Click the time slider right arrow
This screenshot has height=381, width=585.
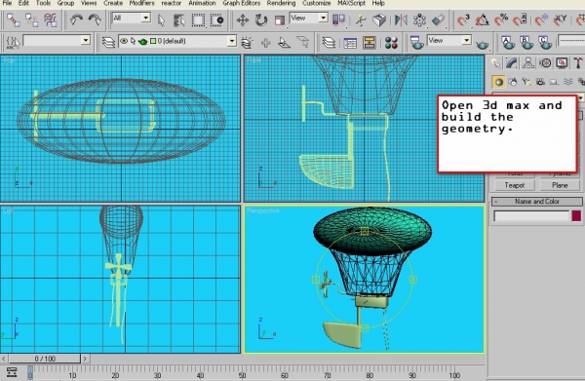pyautogui.click(x=85, y=359)
